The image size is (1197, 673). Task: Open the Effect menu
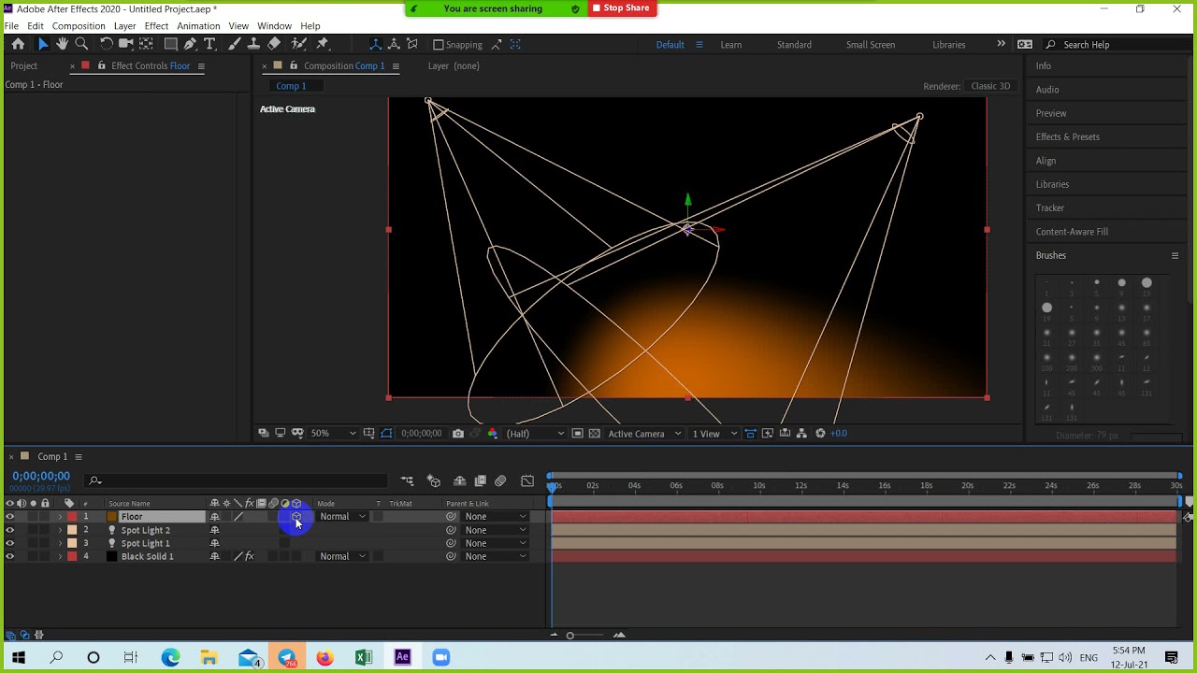pyautogui.click(x=156, y=26)
